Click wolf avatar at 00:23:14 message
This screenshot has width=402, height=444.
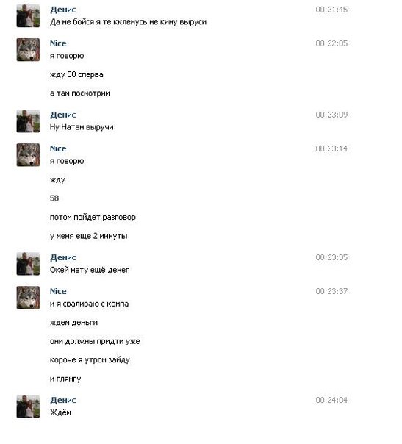pyautogui.click(x=28, y=155)
